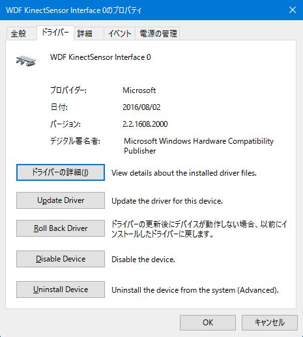Switch to the 全般 tab
The image size is (303, 337).
point(22,34)
